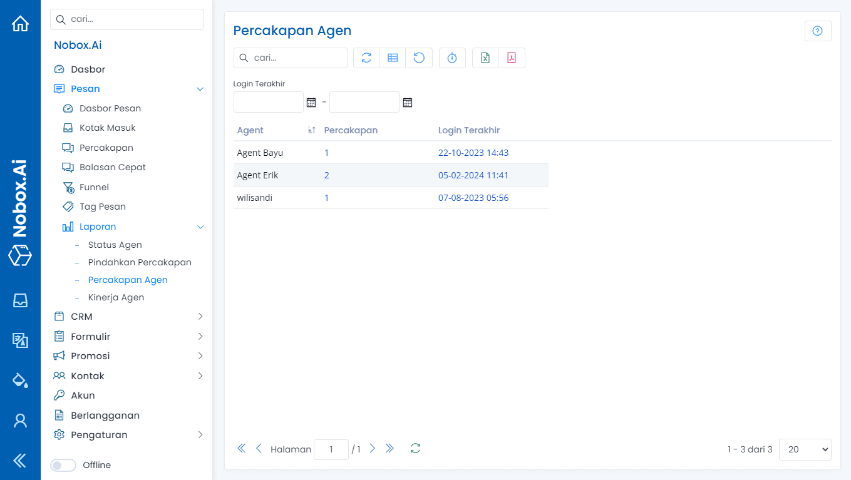Click the help question mark button
The width and height of the screenshot is (851, 480).
click(x=818, y=30)
